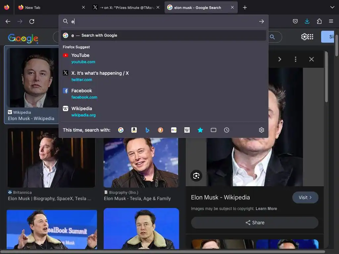This screenshot has height=254, width=339.
Task: Close the New Tab tab
Action: point(83,7)
